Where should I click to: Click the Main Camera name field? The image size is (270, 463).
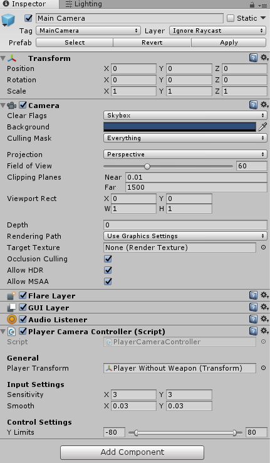tap(130, 18)
